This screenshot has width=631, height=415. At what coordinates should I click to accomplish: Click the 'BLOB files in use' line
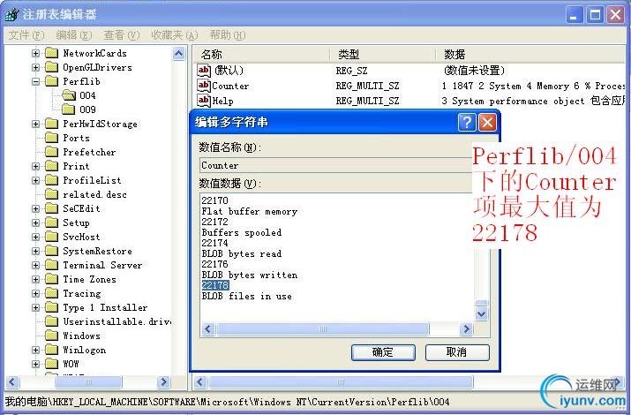click(247, 297)
